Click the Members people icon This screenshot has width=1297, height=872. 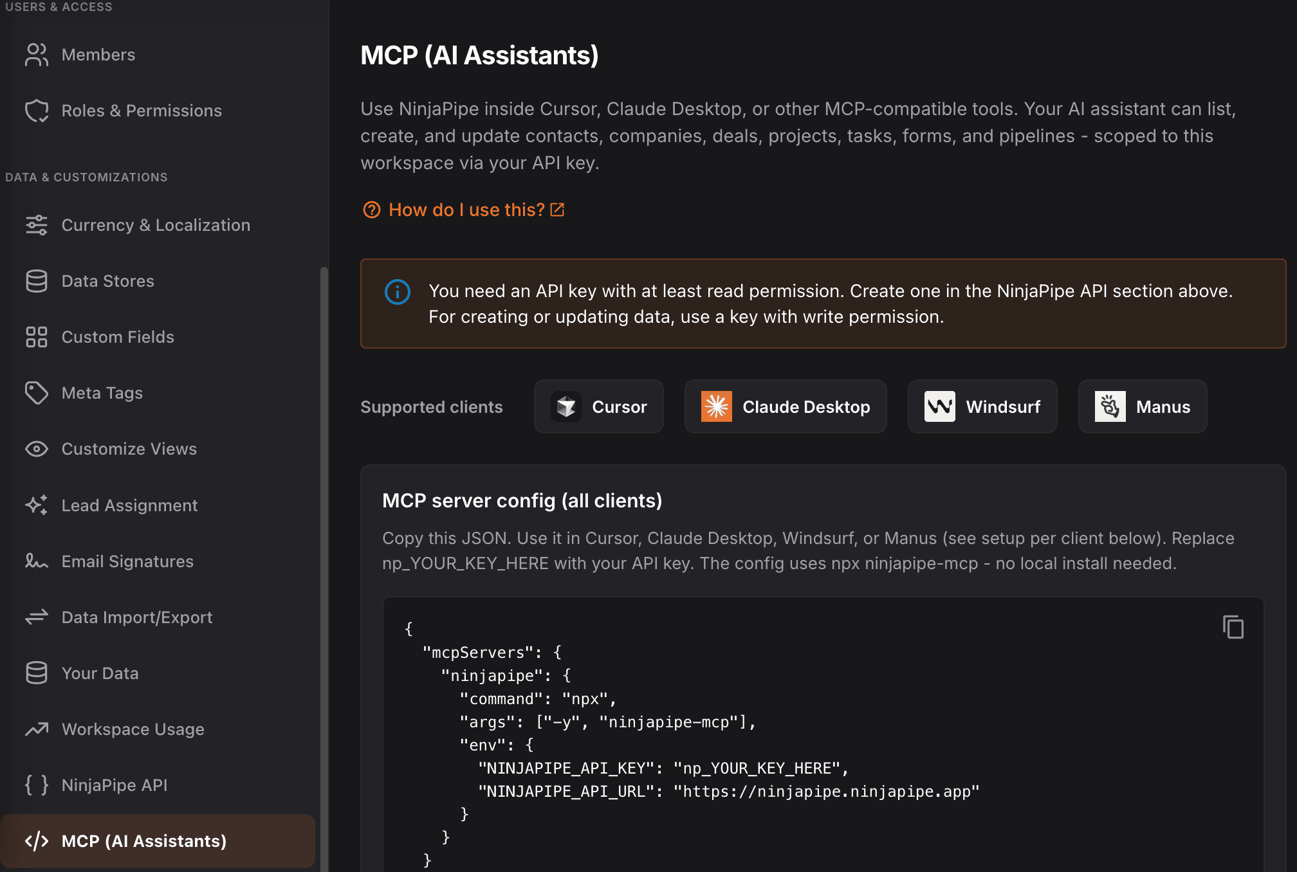click(37, 55)
